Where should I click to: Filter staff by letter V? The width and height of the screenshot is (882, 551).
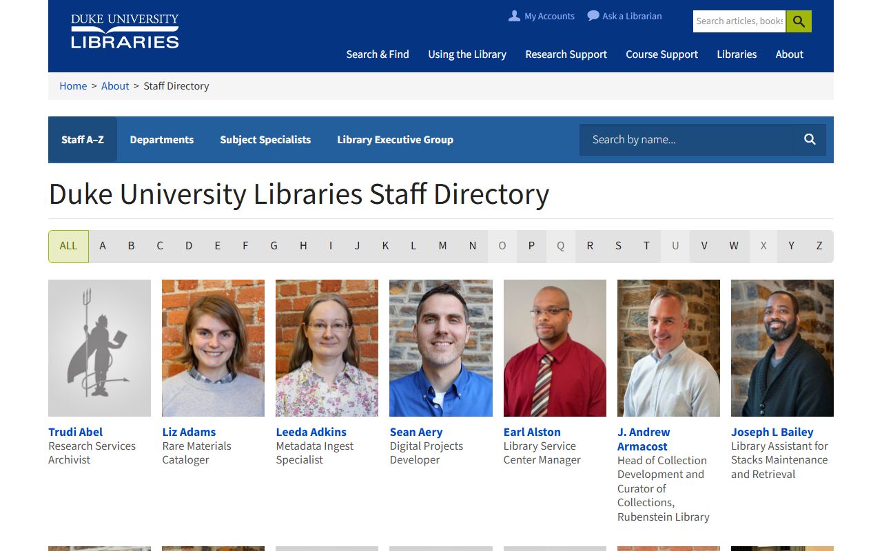point(704,246)
